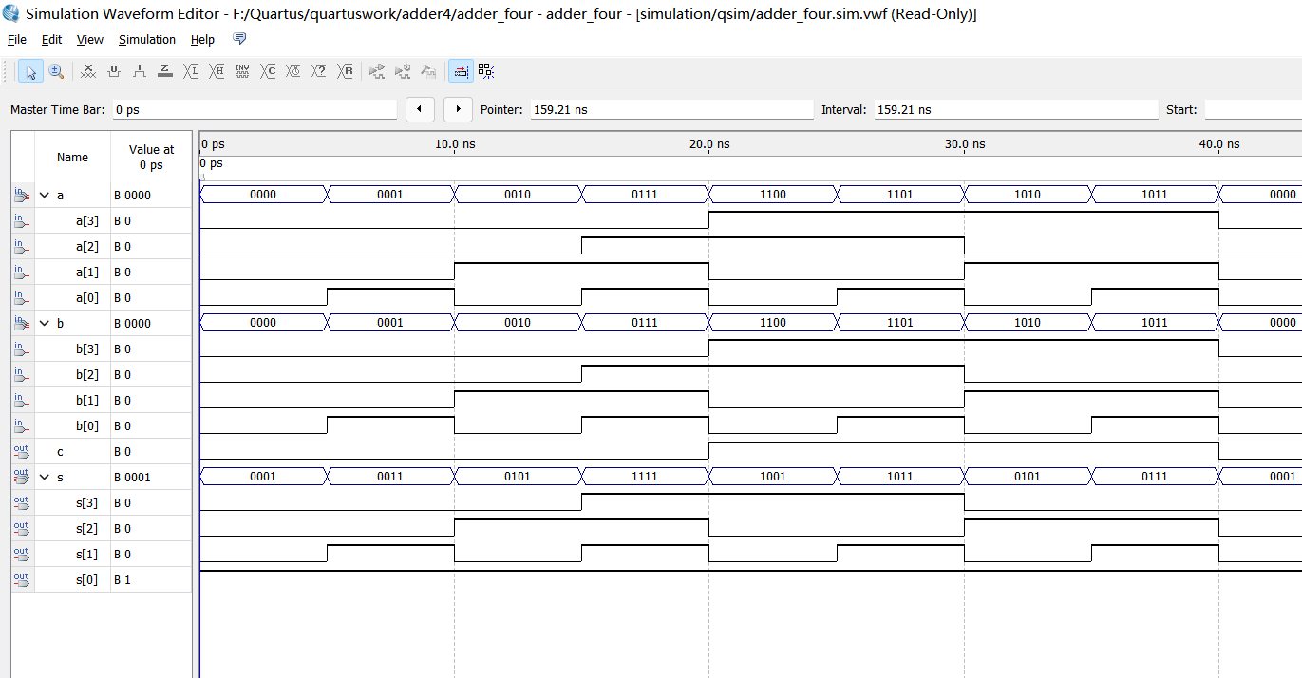The height and width of the screenshot is (678, 1302).
Task: Open the Edit menu
Action: [51, 40]
